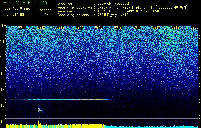Viewport: 201px width, 128px height.
Task: Click the 0919 time marker
Action: [x=175, y=28]
